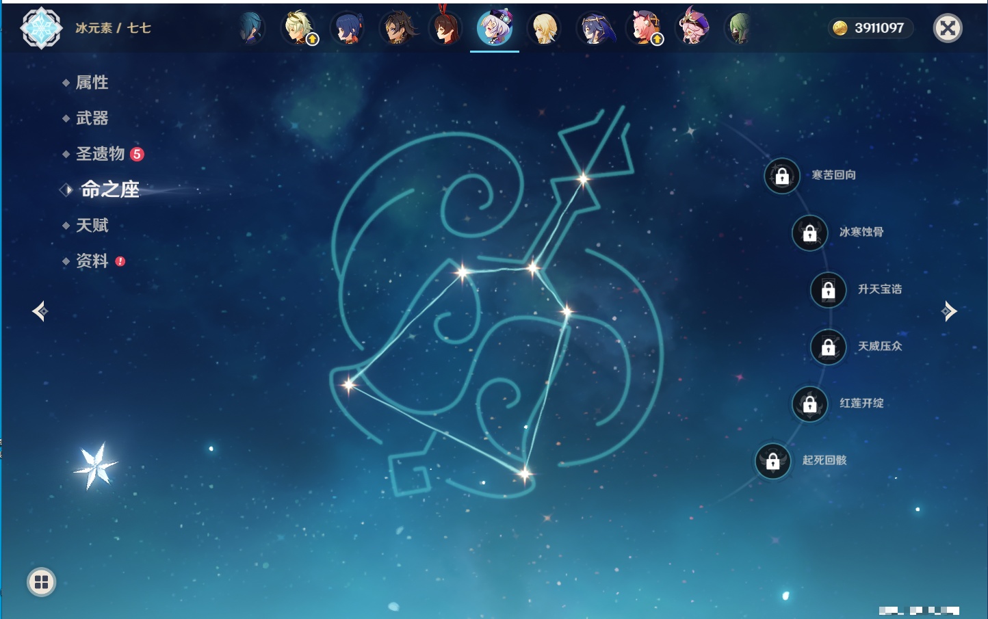Pick the red bunny-ribbon Amber portrait
988x619 pixels.
446,27
